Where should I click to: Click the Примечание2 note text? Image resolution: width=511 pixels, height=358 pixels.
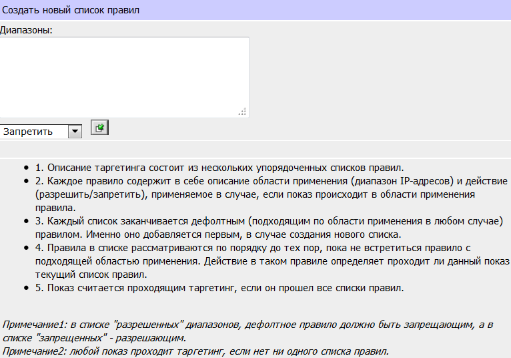[195, 351]
